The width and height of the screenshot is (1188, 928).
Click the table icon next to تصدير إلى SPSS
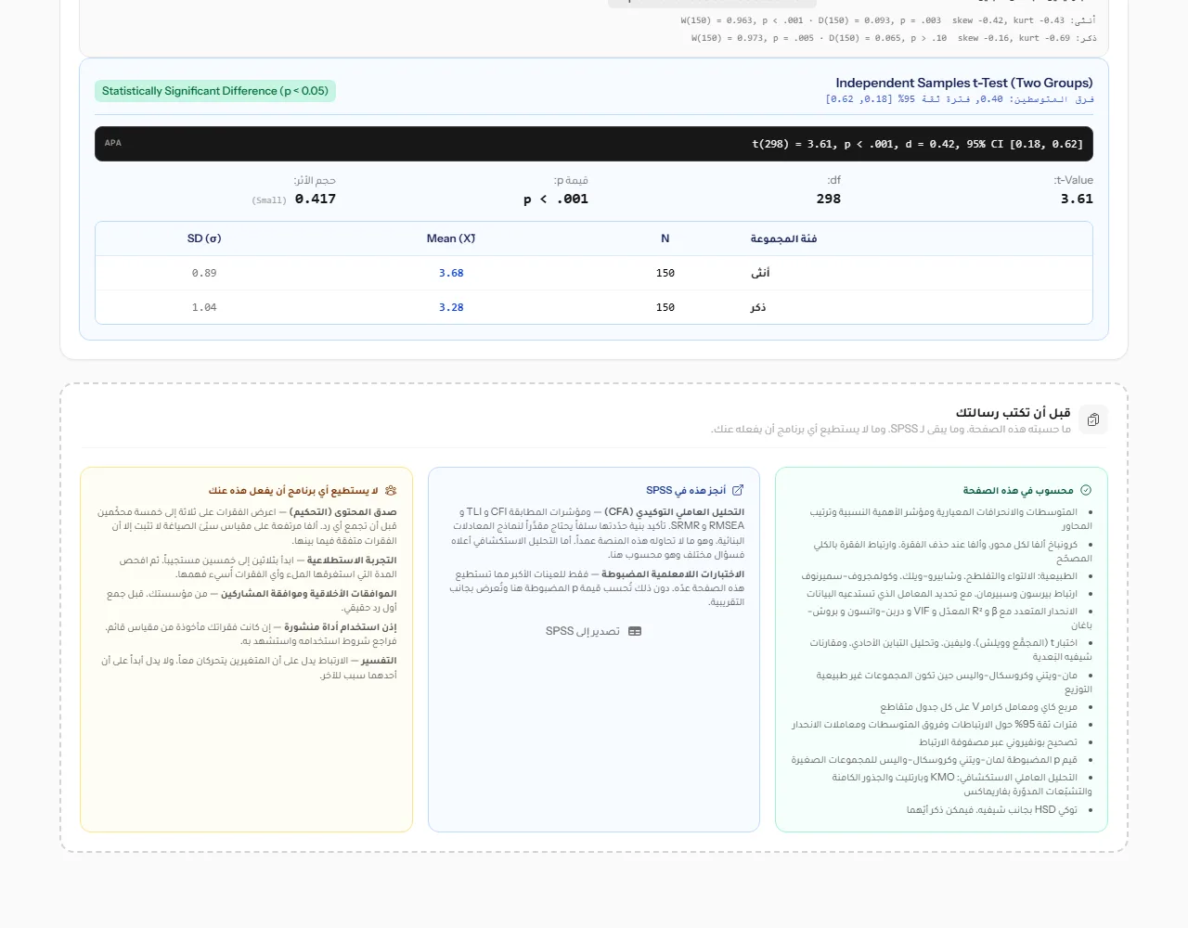tap(635, 631)
